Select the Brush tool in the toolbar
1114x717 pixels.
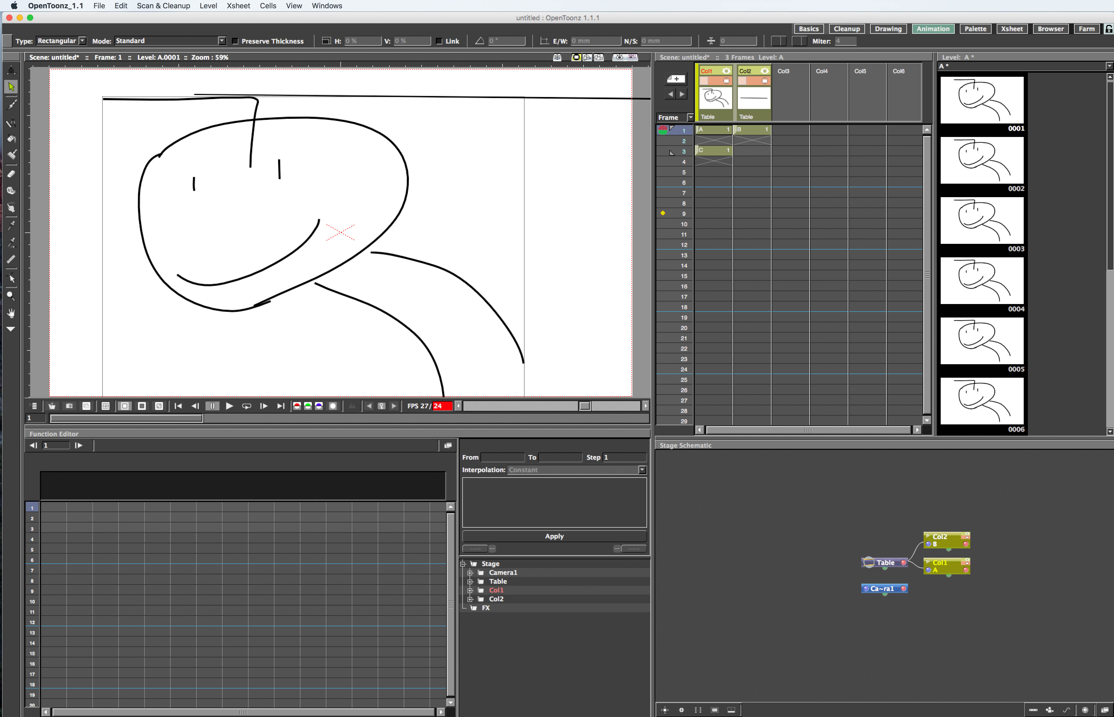11,104
